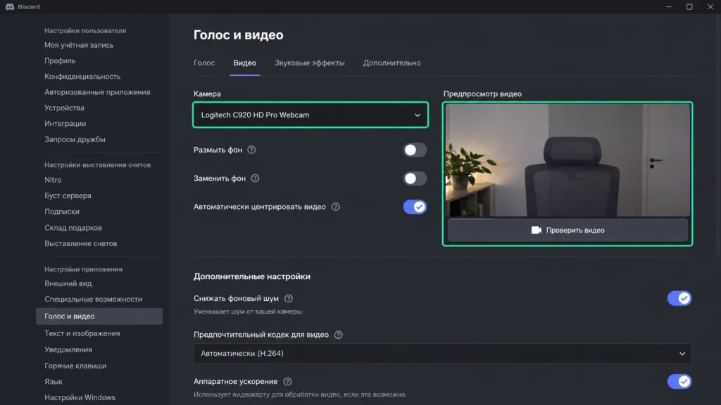Open the Звуковые эффекты tab
Image resolution: width=721 pixels, height=405 pixels.
pyautogui.click(x=310, y=63)
